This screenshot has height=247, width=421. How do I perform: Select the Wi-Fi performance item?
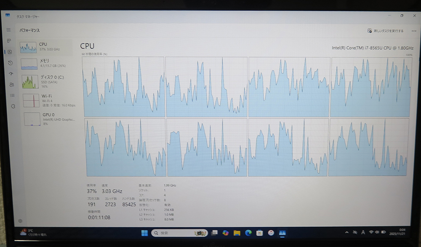coord(49,101)
